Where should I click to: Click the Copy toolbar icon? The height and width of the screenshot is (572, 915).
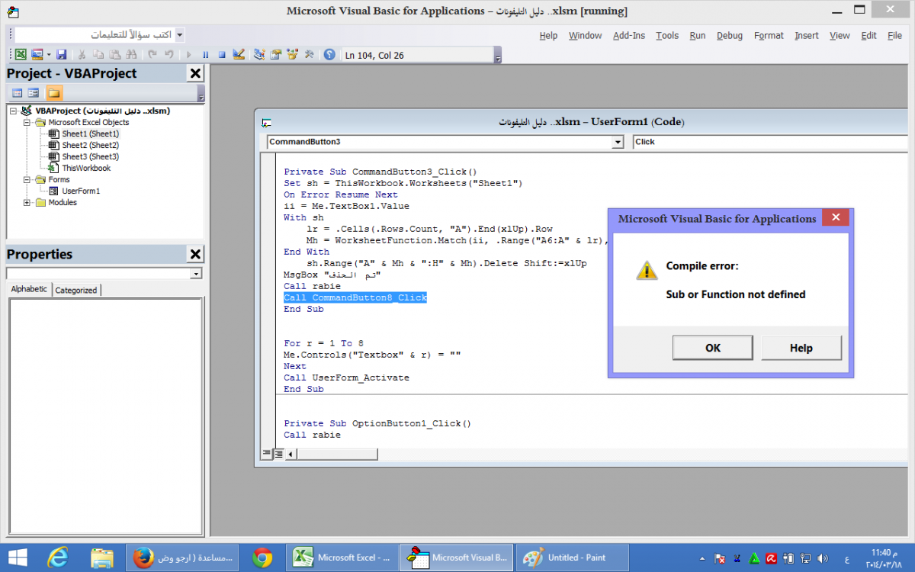pos(98,54)
